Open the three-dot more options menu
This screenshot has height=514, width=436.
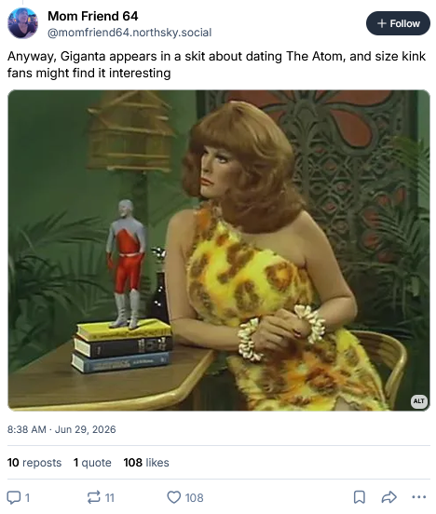pos(419,497)
